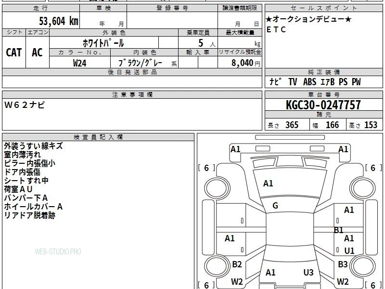Screen dimensions: 385x289
Task: Click the U1 dent mark on diagram
Action: point(349,251)
